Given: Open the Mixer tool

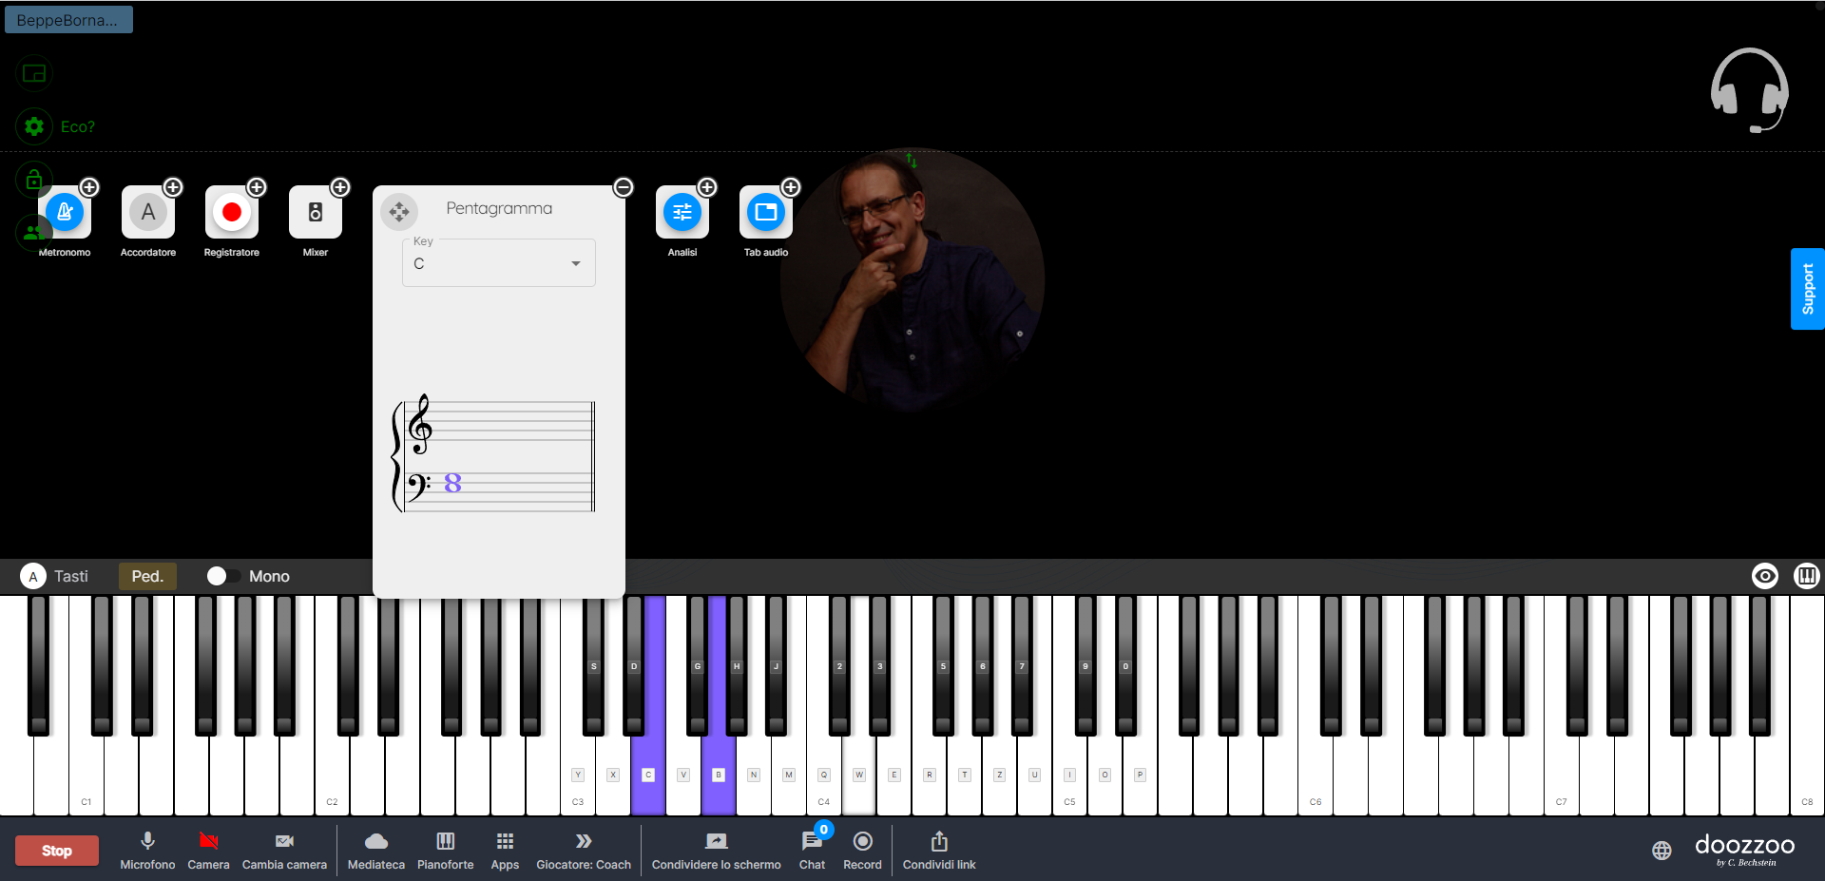Looking at the screenshot, I should (x=316, y=213).
